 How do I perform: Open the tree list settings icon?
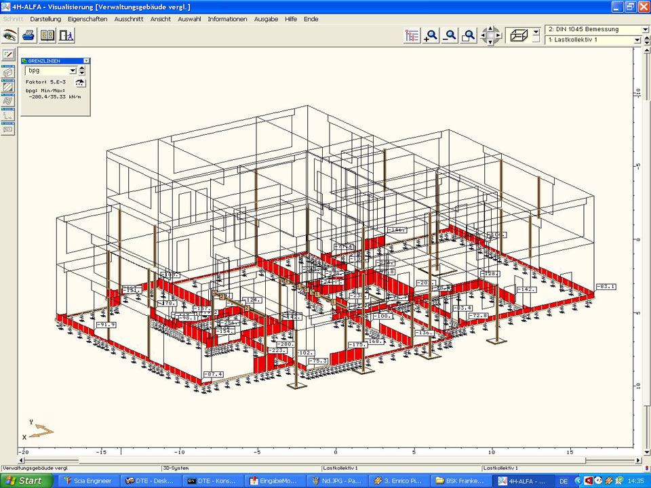[x=412, y=36]
